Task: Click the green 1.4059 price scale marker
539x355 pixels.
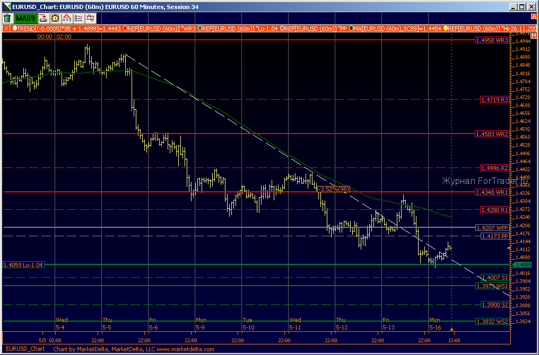Action: click(x=523, y=265)
